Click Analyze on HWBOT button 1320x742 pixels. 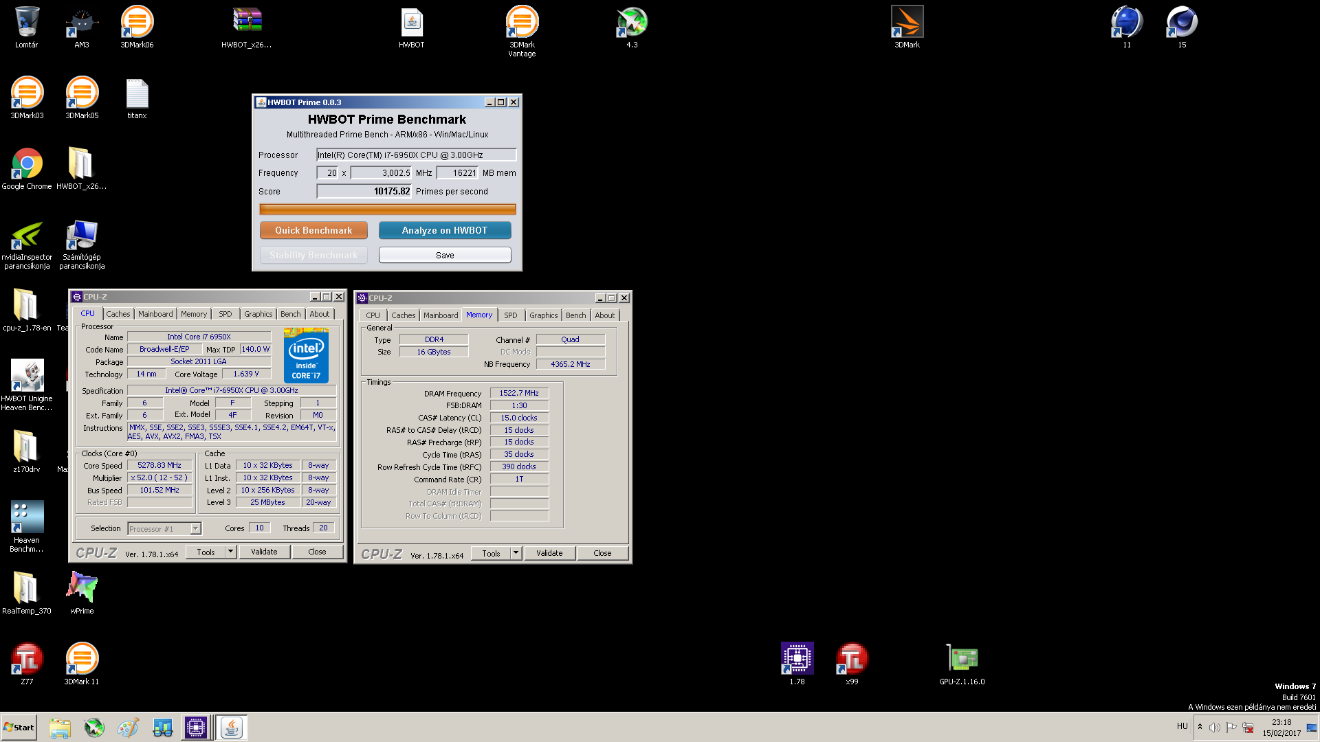445,230
